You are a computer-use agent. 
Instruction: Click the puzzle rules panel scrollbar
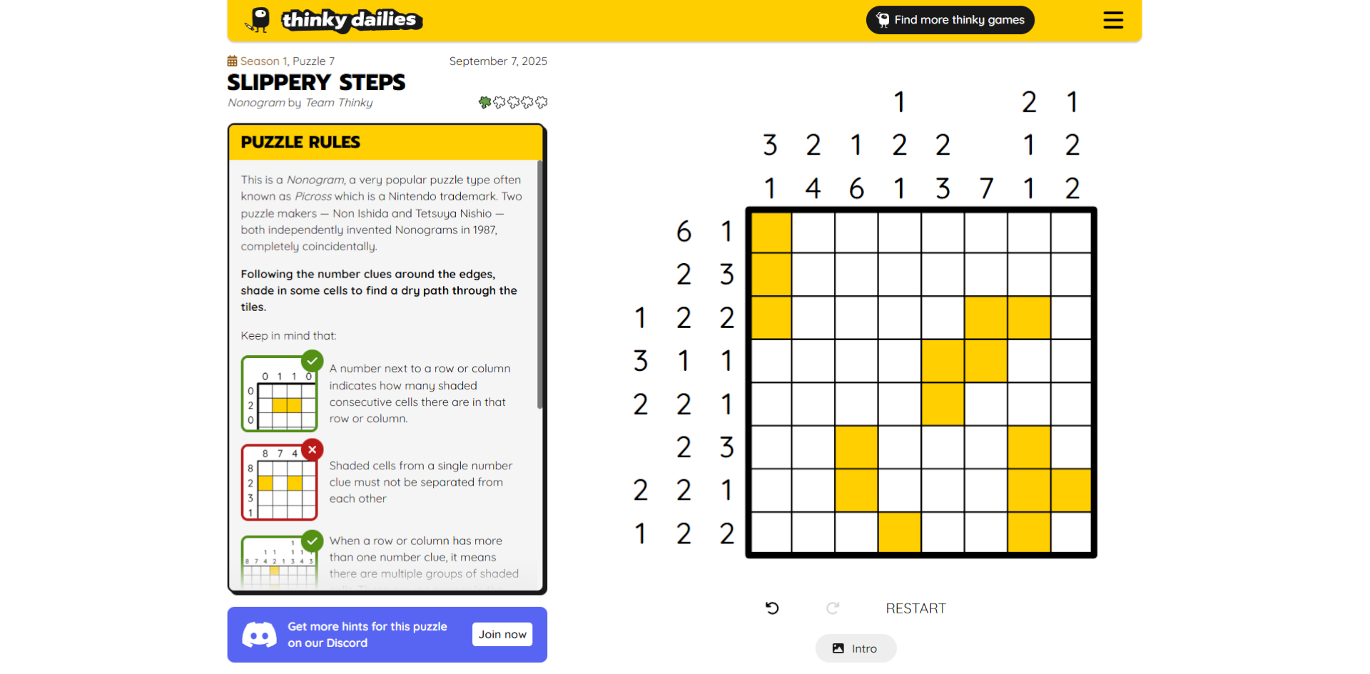539,285
